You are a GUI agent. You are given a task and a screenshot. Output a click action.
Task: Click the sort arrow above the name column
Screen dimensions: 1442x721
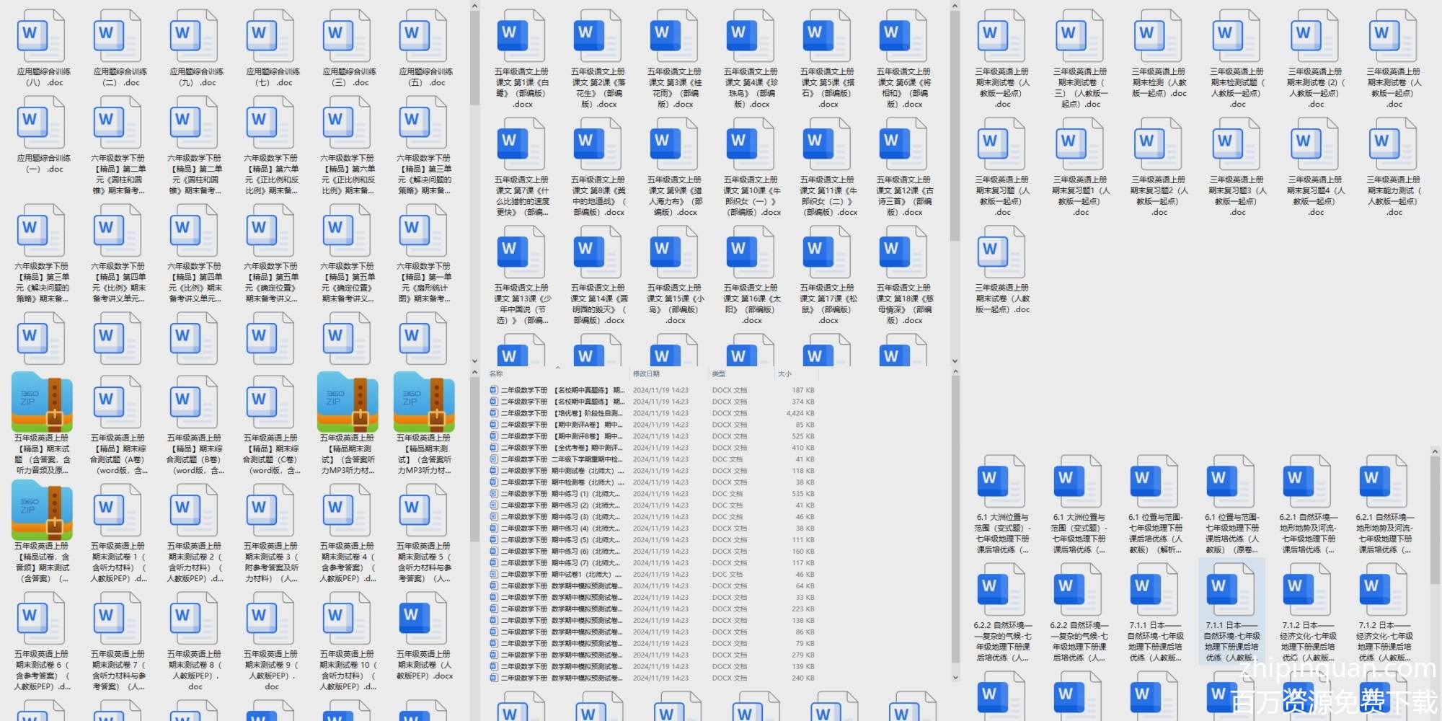point(557,368)
